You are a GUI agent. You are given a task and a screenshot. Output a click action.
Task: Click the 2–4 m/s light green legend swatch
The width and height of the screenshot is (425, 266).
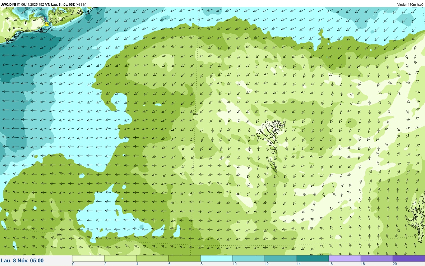120,258
